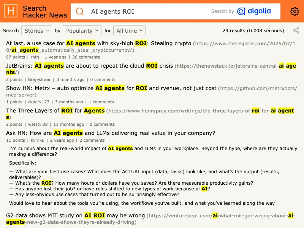304x228 pixels.
Task: Open the All time date range dropdown
Action: click(129, 30)
